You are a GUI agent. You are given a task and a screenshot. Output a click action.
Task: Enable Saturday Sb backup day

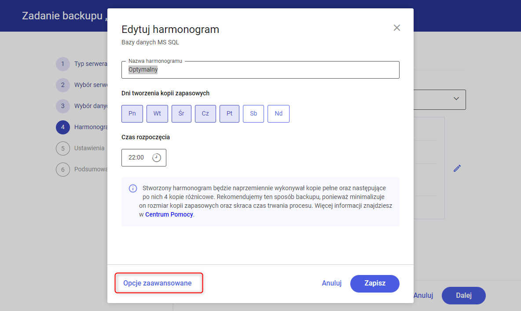[253, 114]
